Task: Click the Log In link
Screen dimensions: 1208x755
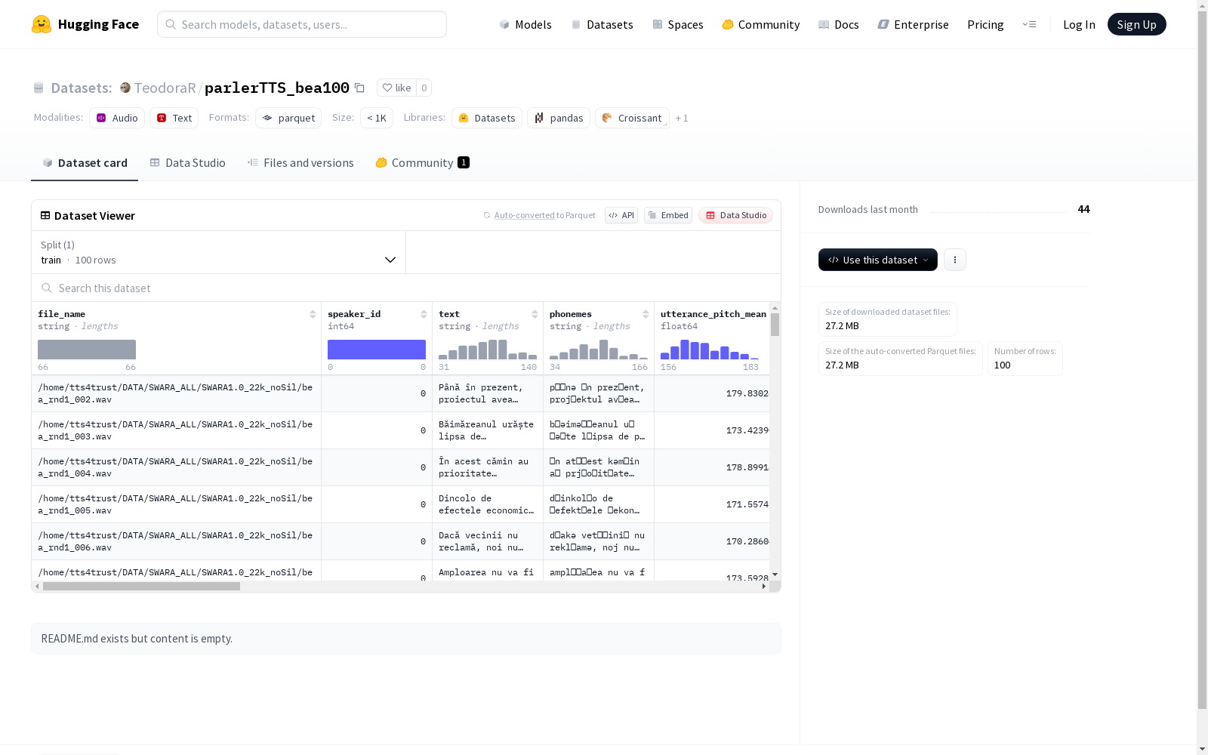Action: 1079,24
